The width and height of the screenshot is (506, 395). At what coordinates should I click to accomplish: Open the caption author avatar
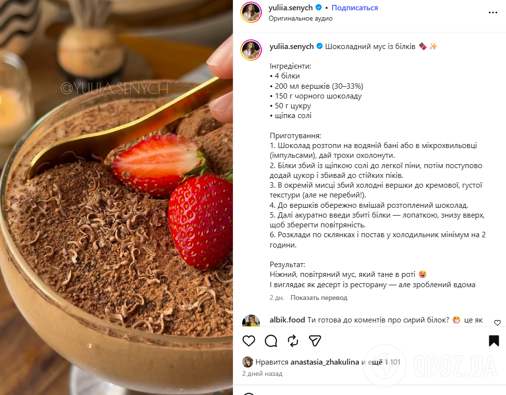point(251,50)
